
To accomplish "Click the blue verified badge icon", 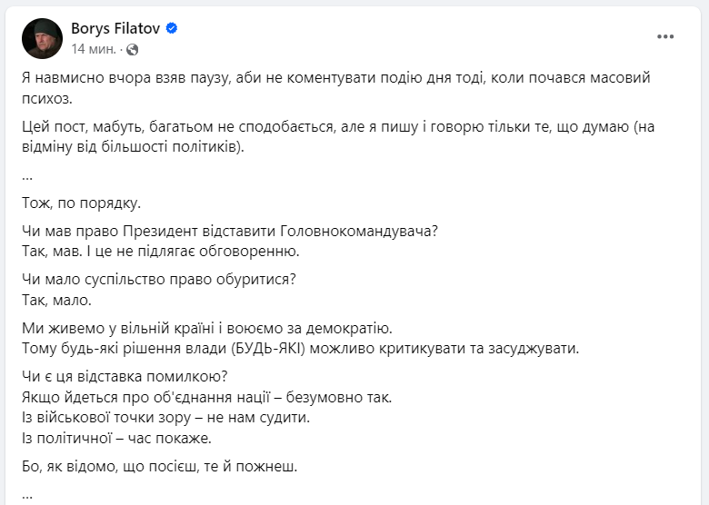I will pyautogui.click(x=172, y=28).
